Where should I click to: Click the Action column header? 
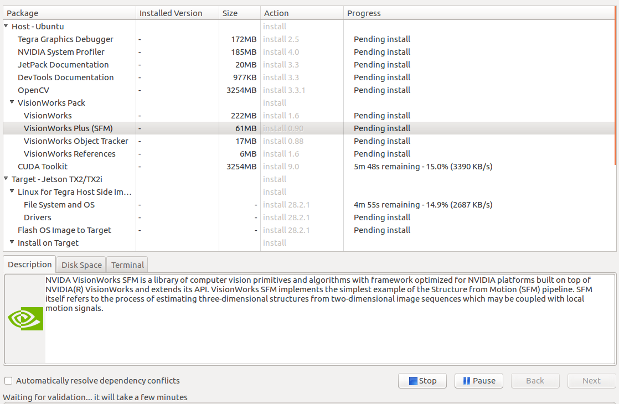302,13
